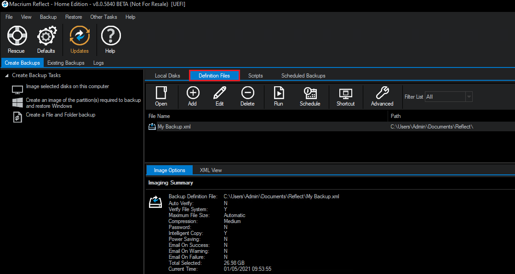Screen dimensions: 515x274
Task: Switch to the Scheduled Backups tab
Action: click(x=303, y=76)
